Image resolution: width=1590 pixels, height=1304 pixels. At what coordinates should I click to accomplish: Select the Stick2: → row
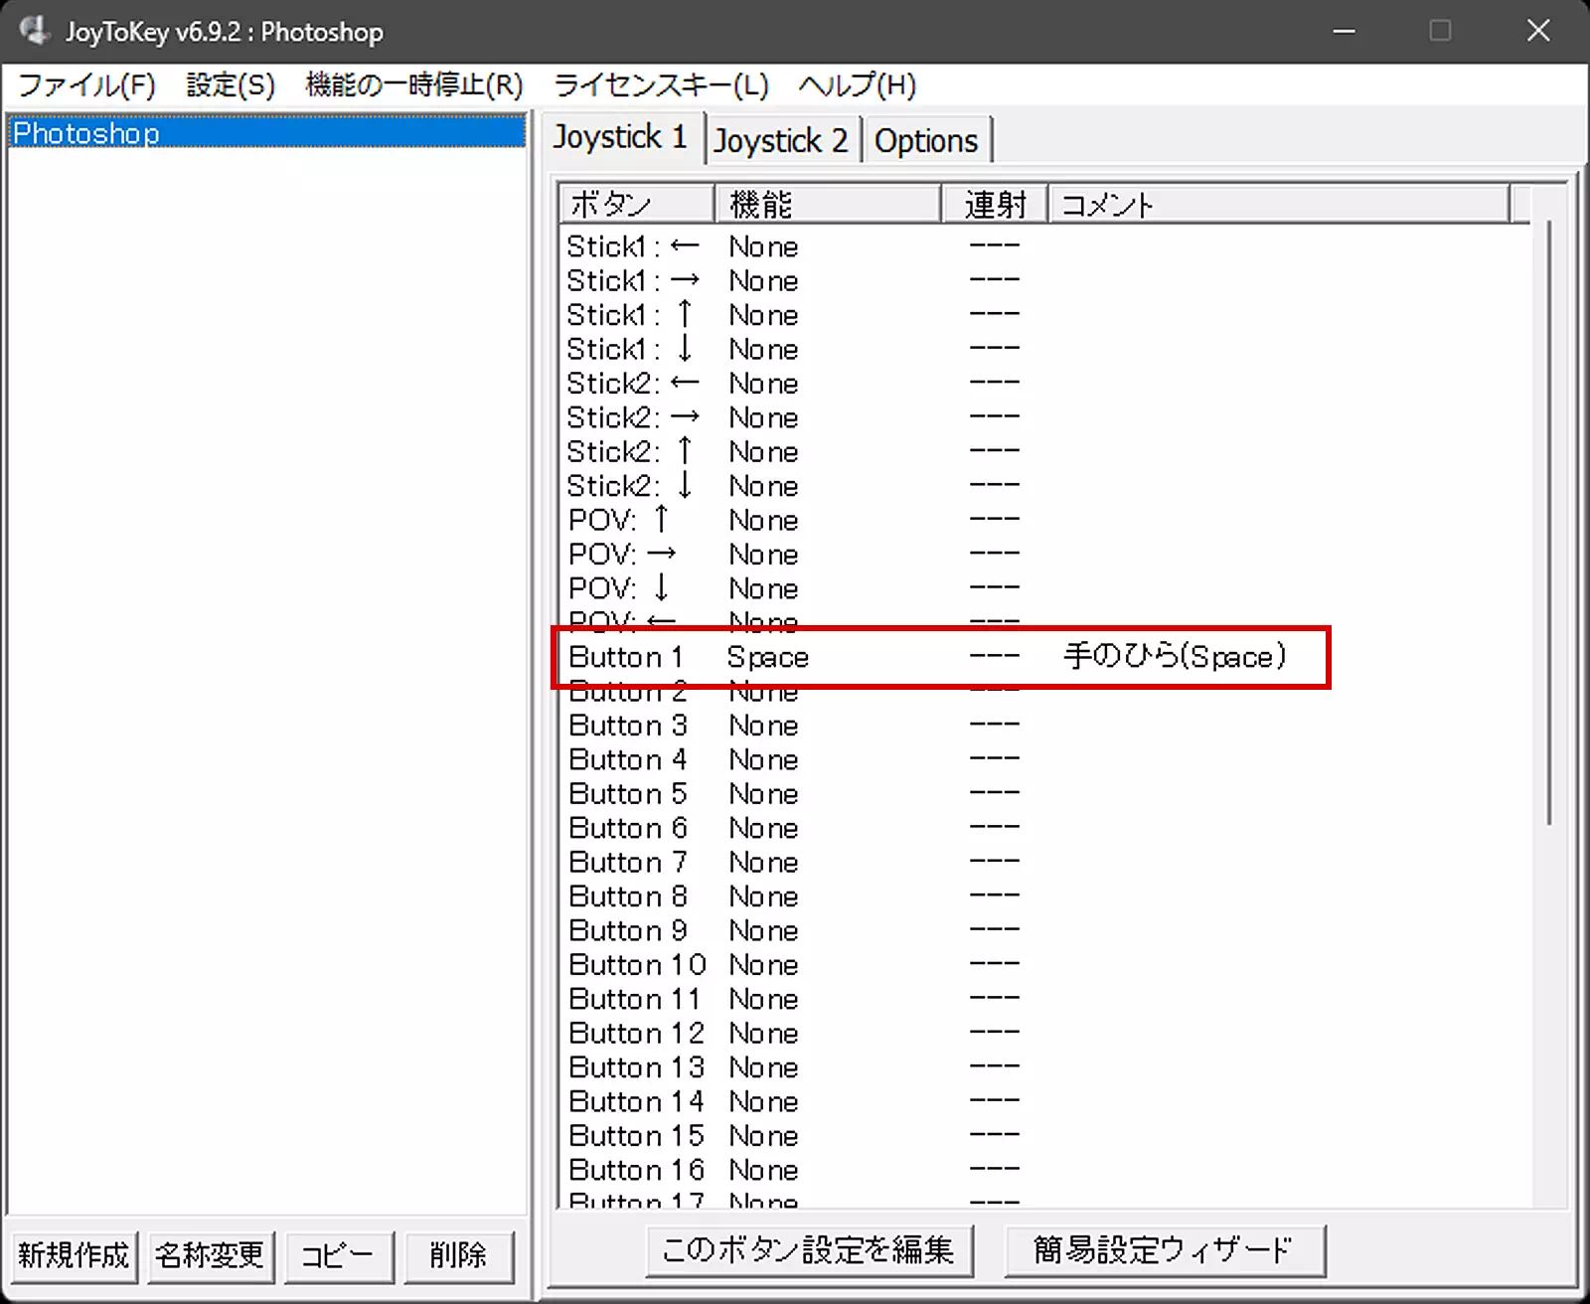(x=1043, y=417)
